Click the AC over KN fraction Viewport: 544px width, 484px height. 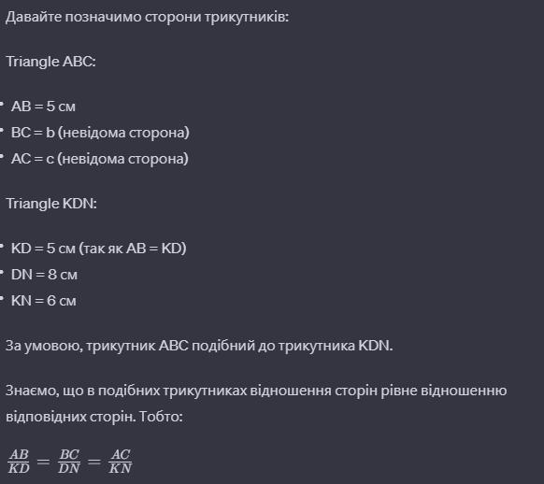click(121, 462)
